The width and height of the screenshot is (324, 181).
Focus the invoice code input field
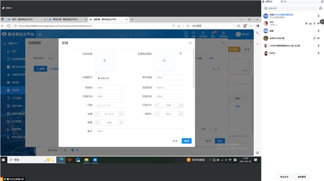[x=109, y=97]
